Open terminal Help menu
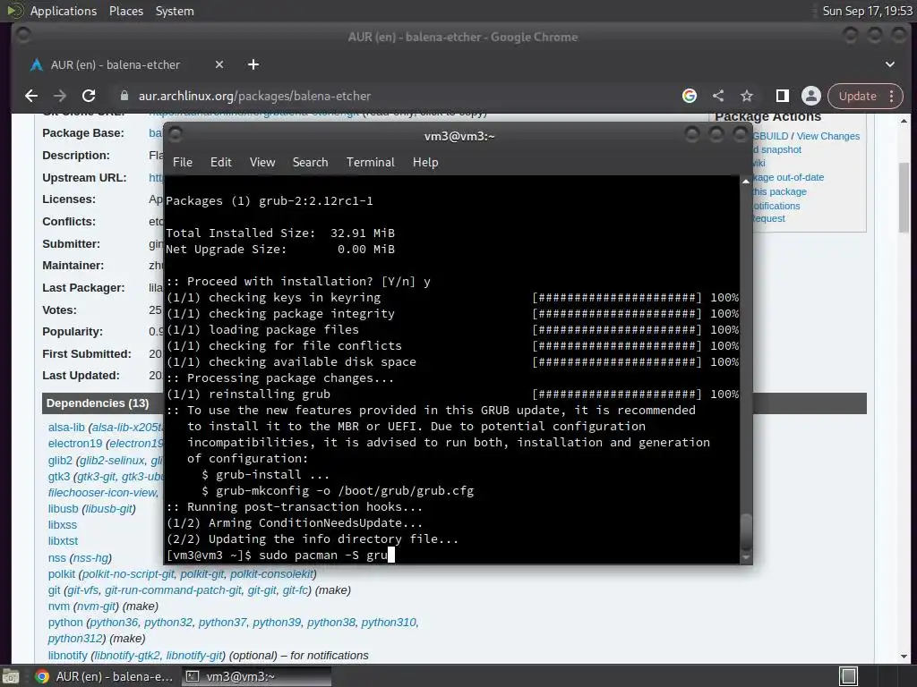The image size is (917, 687). [x=425, y=163]
